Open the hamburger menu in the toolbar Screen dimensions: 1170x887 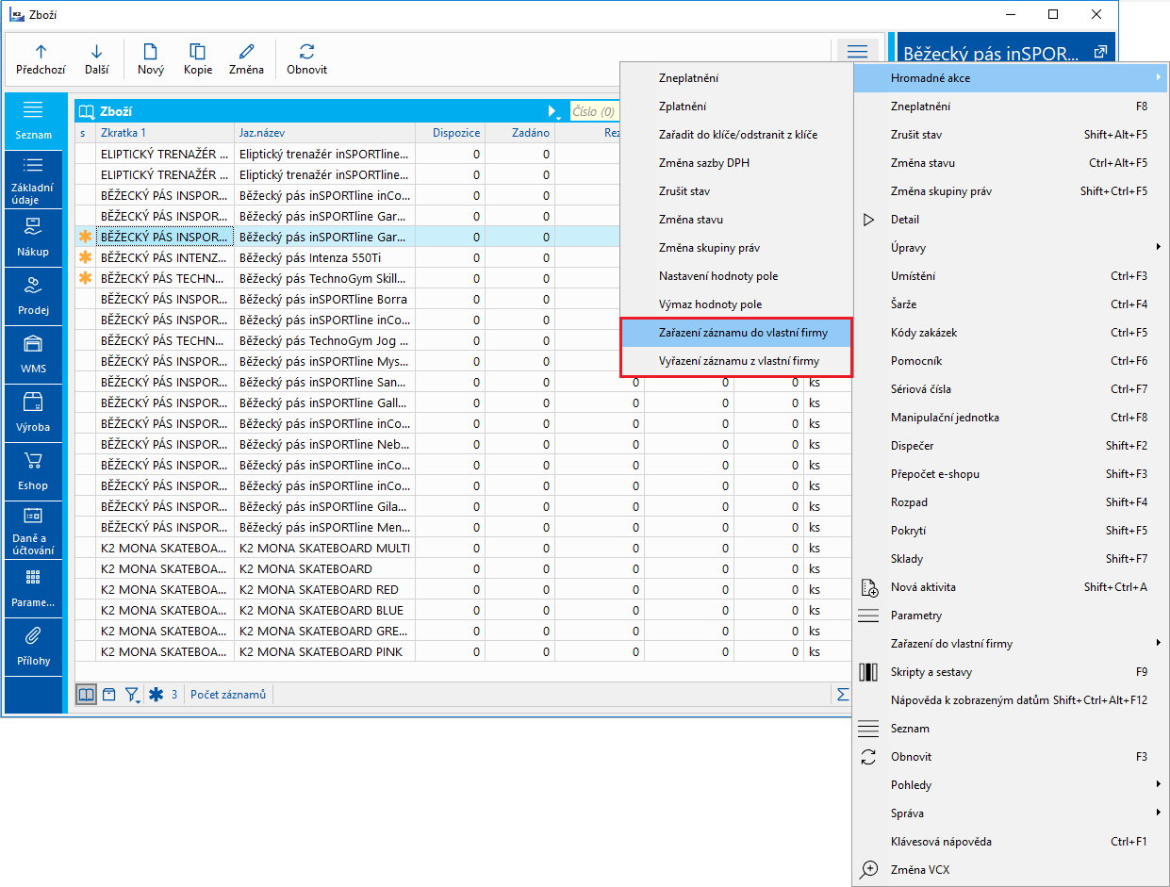tap(856, 52)
